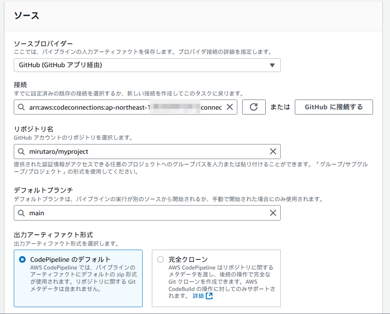Click description text of 完全クローン card
This screenshot has width=390, height=314.
(222, 282)
